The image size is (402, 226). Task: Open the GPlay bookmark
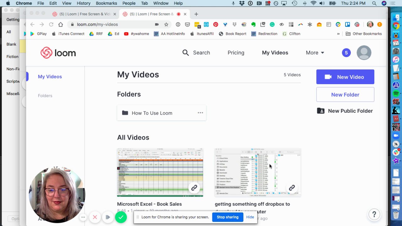(x=38, y=34)
